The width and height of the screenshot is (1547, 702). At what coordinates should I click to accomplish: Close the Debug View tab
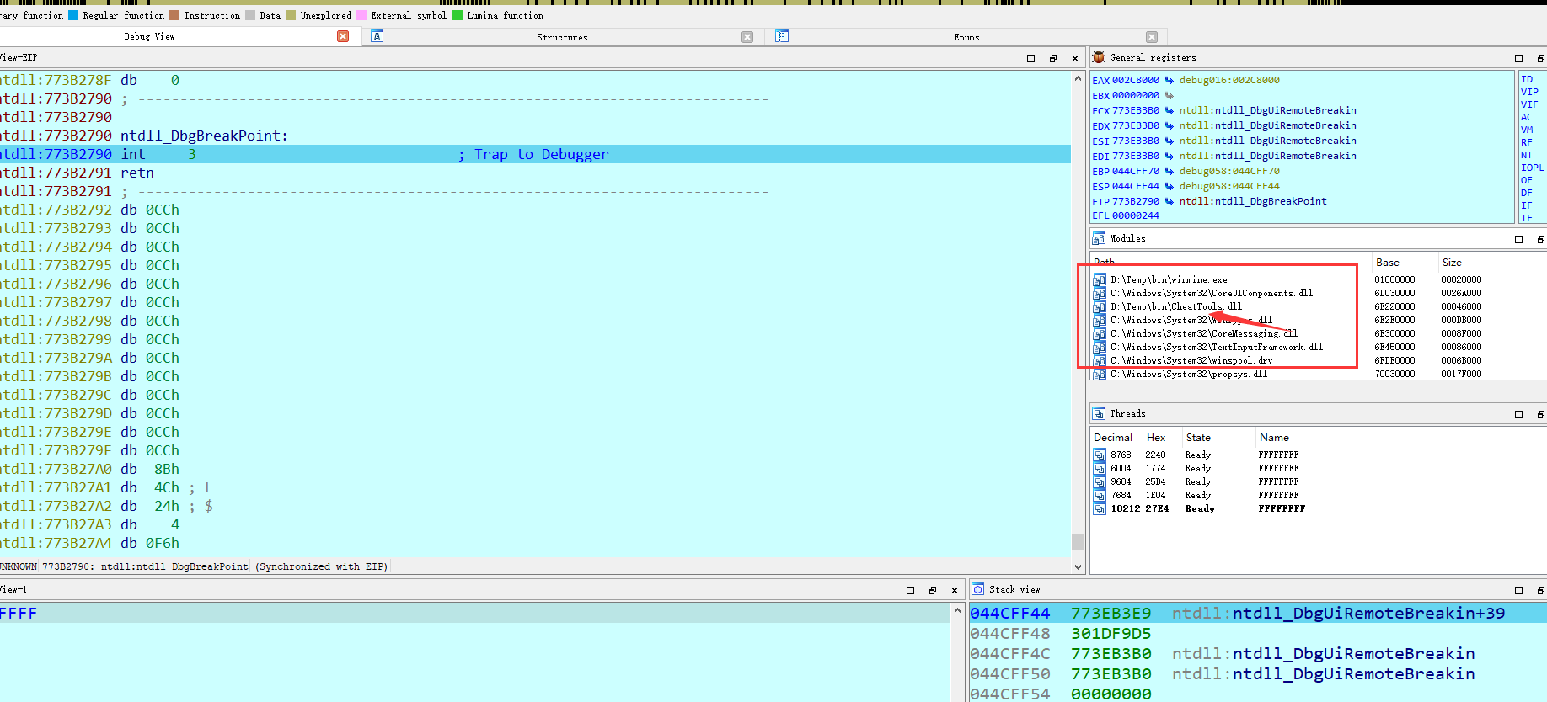click(343, 36)
